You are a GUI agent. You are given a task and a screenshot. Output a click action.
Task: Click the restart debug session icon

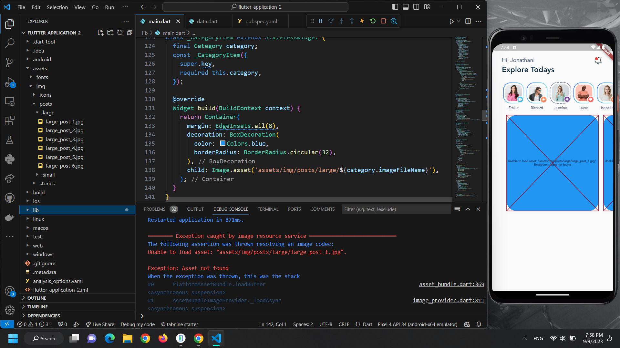coord(372,21)
